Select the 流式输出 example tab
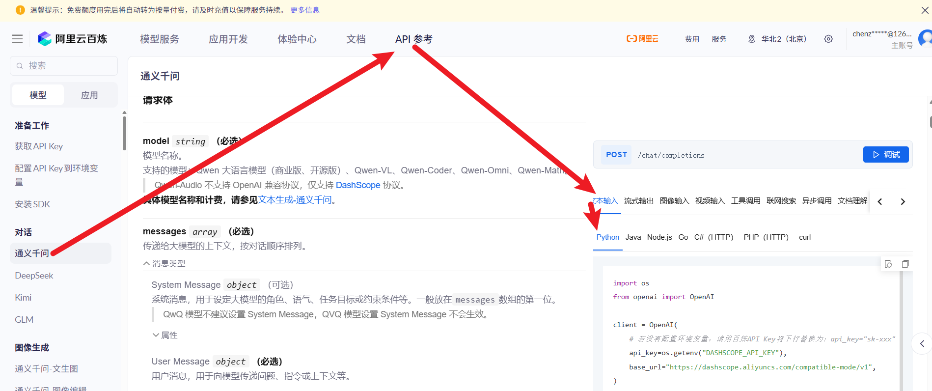932x391 pixels. [x=639, y=200]
